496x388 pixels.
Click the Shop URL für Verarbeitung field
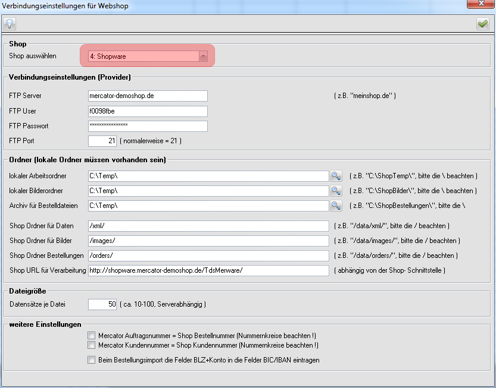click(x=208, y=270)
